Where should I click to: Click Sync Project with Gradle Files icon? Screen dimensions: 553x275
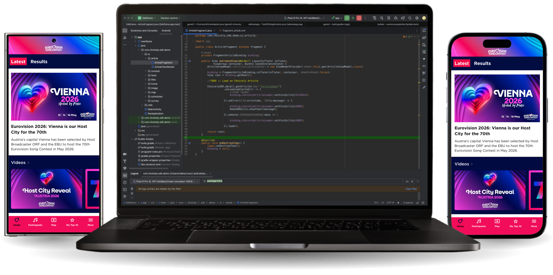tap(403, 18)
